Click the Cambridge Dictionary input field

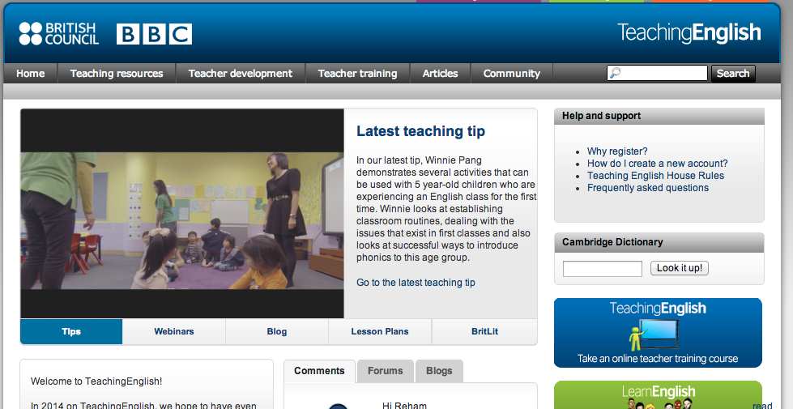coord(602,269)
